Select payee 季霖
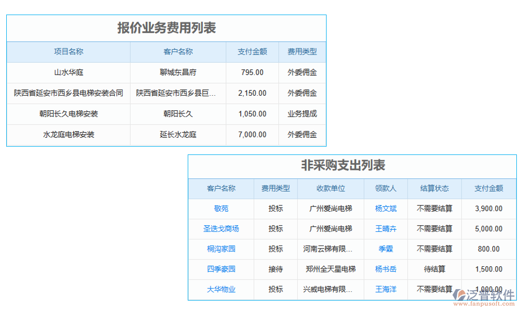The width and height of the screenshot is (520, 312). point(385,249)
